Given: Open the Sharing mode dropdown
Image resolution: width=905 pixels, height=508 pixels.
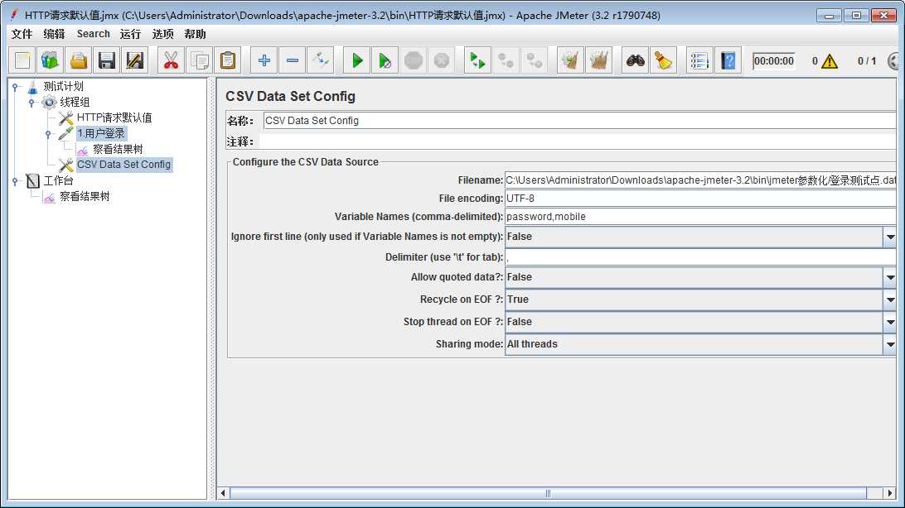Looking at the screenshot, I should point(890,344).
